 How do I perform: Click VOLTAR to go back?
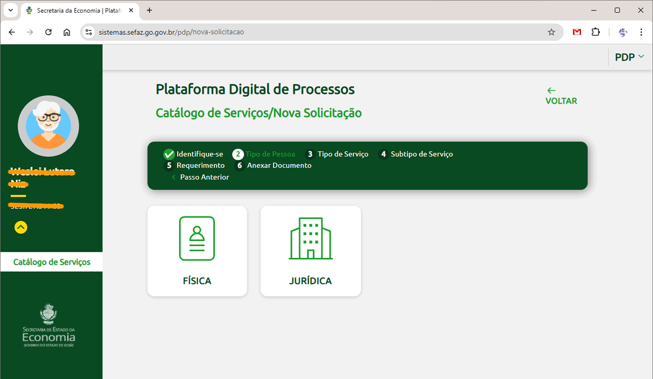pyautogui.click(x=561, y=95)
